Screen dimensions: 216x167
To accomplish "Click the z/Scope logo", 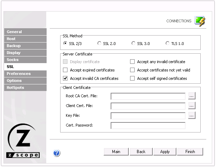I will pyautogui.click(x=23, y=141).
